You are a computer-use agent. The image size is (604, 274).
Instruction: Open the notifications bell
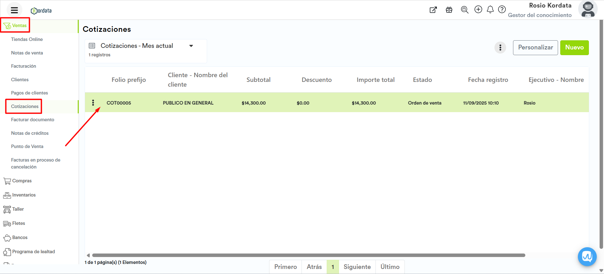click(x=490, y=10)
